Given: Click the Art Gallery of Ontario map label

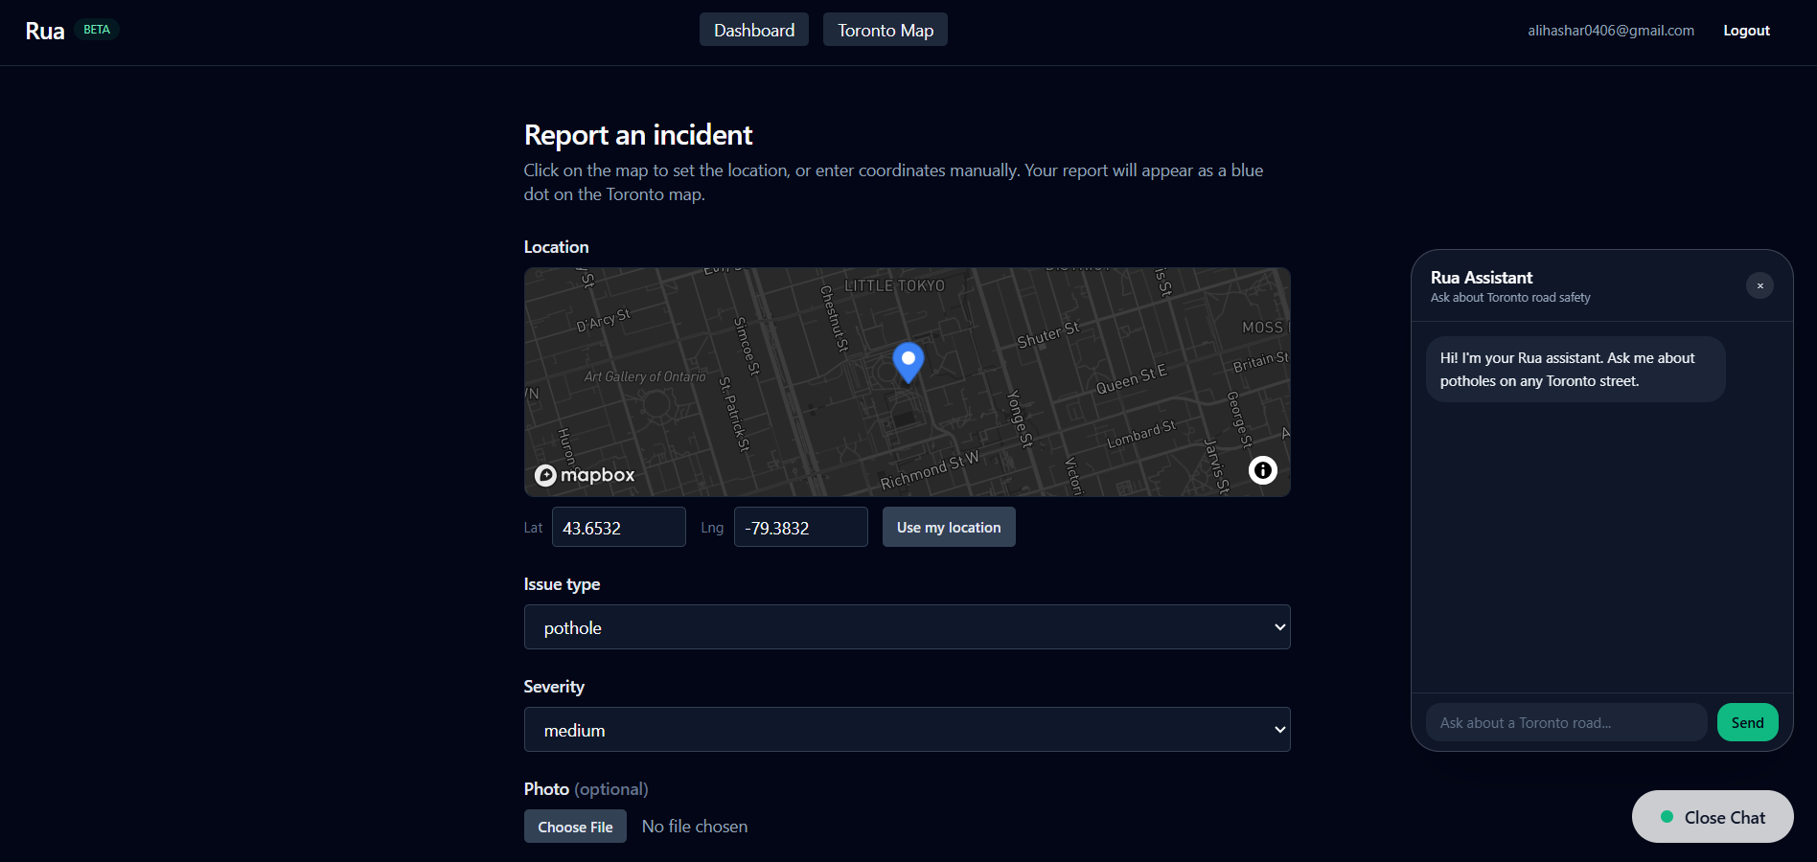Looking at the screenshot, I should point(645,376).
